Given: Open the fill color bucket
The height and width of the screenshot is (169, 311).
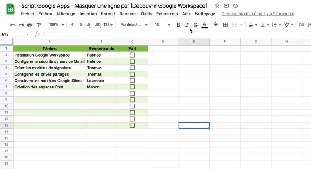Looking at the screenshot, I should pyautogui.click(x=216, y=25).
